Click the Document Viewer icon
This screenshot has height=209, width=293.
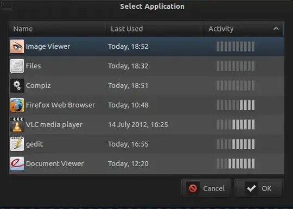[x=17, y=164]
